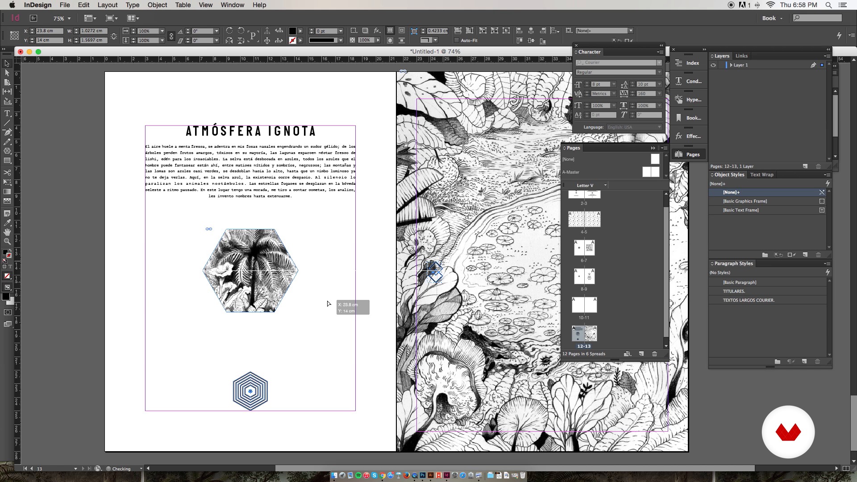Activate the Hand tool
This screenshot has height=482, width=857.
coord(7,232)
